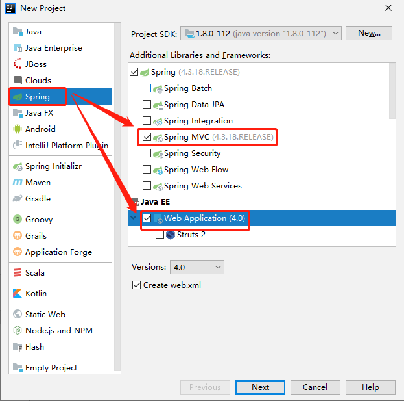Enable the Spring Security checkbox

(147, 153)
